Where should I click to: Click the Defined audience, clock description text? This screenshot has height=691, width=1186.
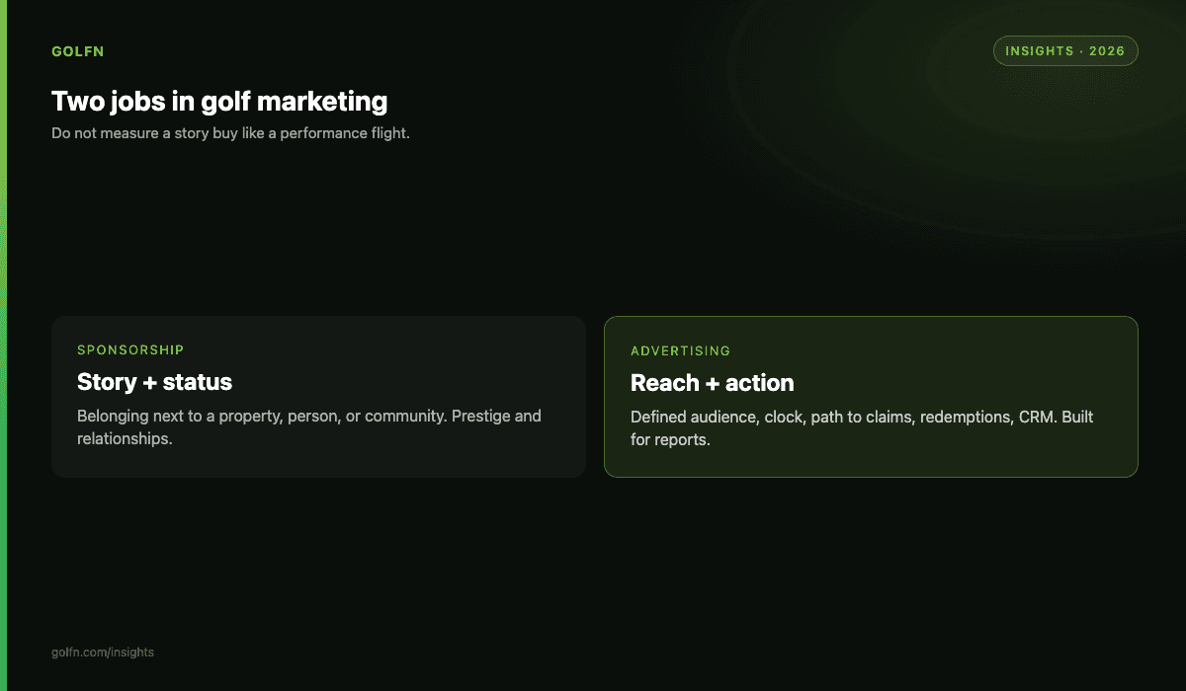pyautogui.click(x=862, y=428)
